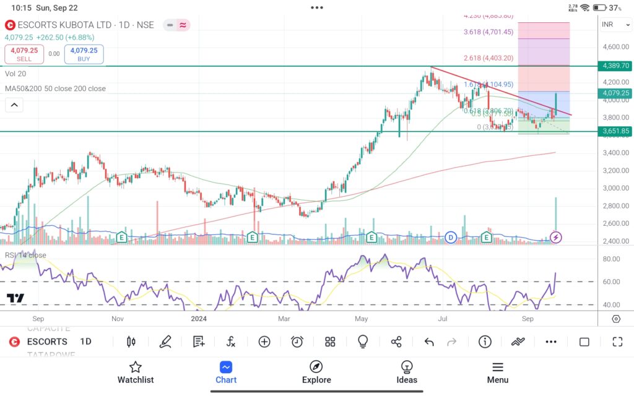
Task: Redo the chart action
Action: tap(451, 342)
